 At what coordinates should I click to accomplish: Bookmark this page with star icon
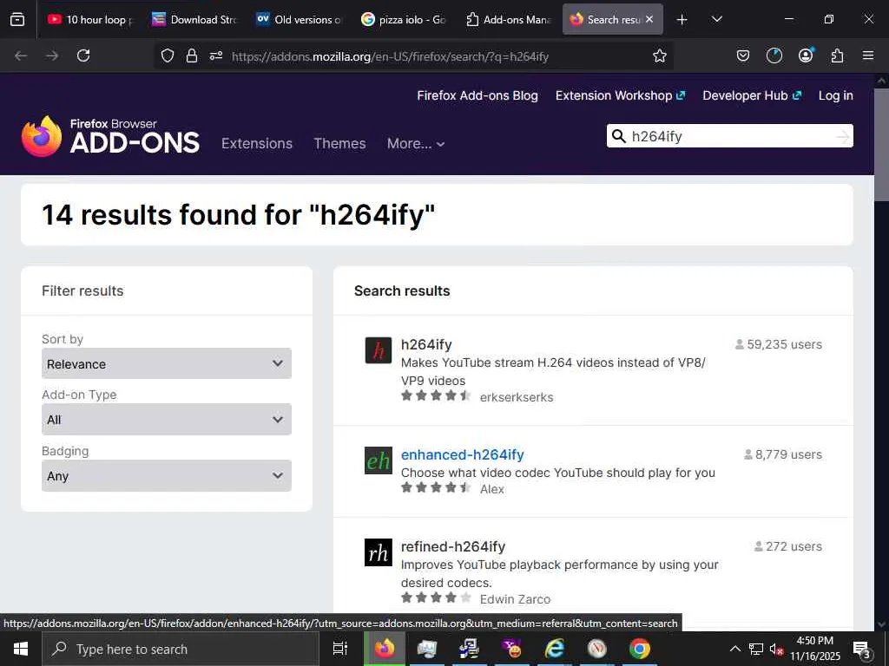[x=660, y=55]
